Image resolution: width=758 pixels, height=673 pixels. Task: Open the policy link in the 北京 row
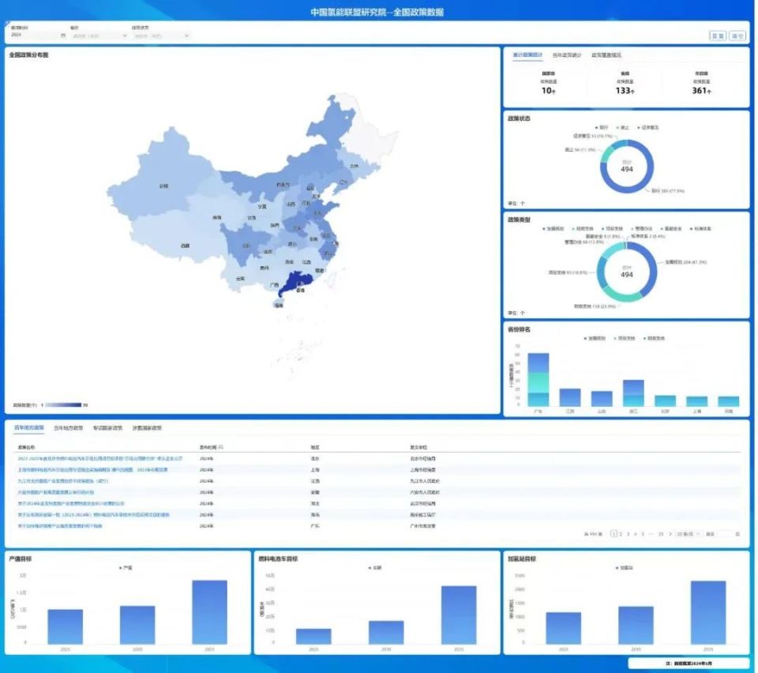(x=100, y=458)
